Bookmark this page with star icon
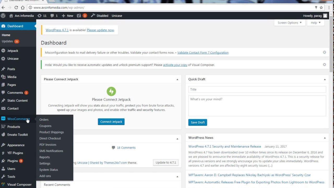334x188 pixels. coord(321,8)
